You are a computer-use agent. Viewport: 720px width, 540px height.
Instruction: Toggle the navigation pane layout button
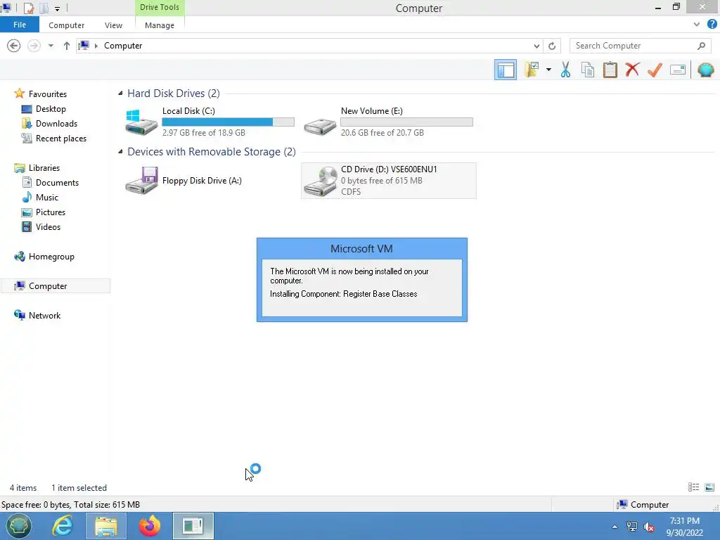click(505, 70)
